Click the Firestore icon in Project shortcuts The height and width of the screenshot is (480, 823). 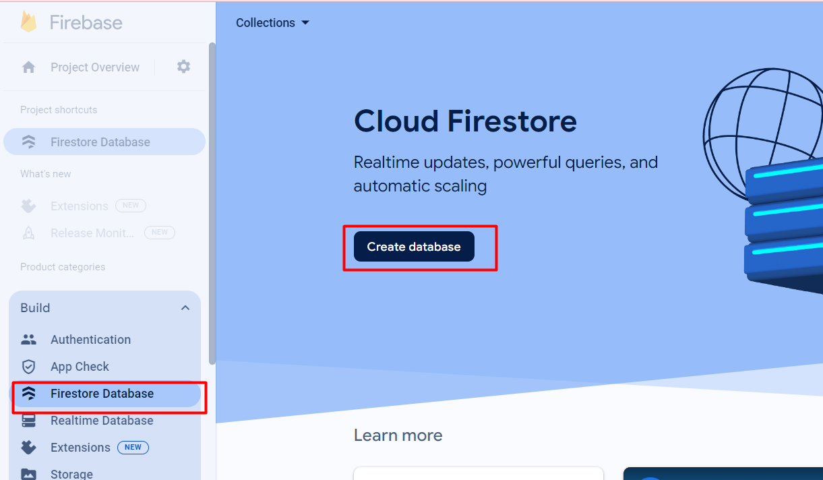(29, 142)
